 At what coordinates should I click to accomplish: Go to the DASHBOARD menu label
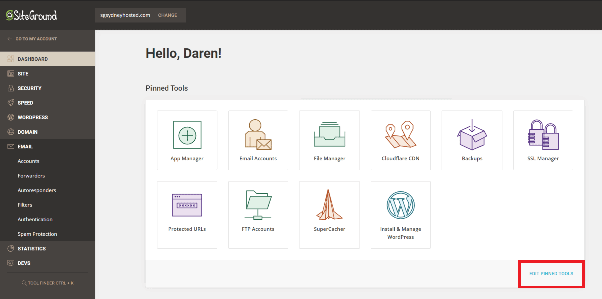33,59
